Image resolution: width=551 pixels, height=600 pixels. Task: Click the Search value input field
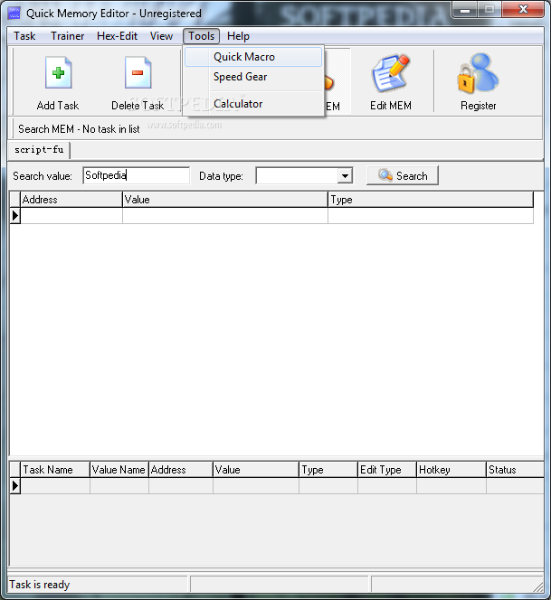click(x=136, y=175)
